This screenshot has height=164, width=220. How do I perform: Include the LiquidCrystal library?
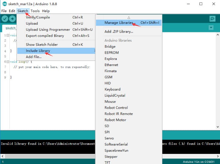pos(129,96)
